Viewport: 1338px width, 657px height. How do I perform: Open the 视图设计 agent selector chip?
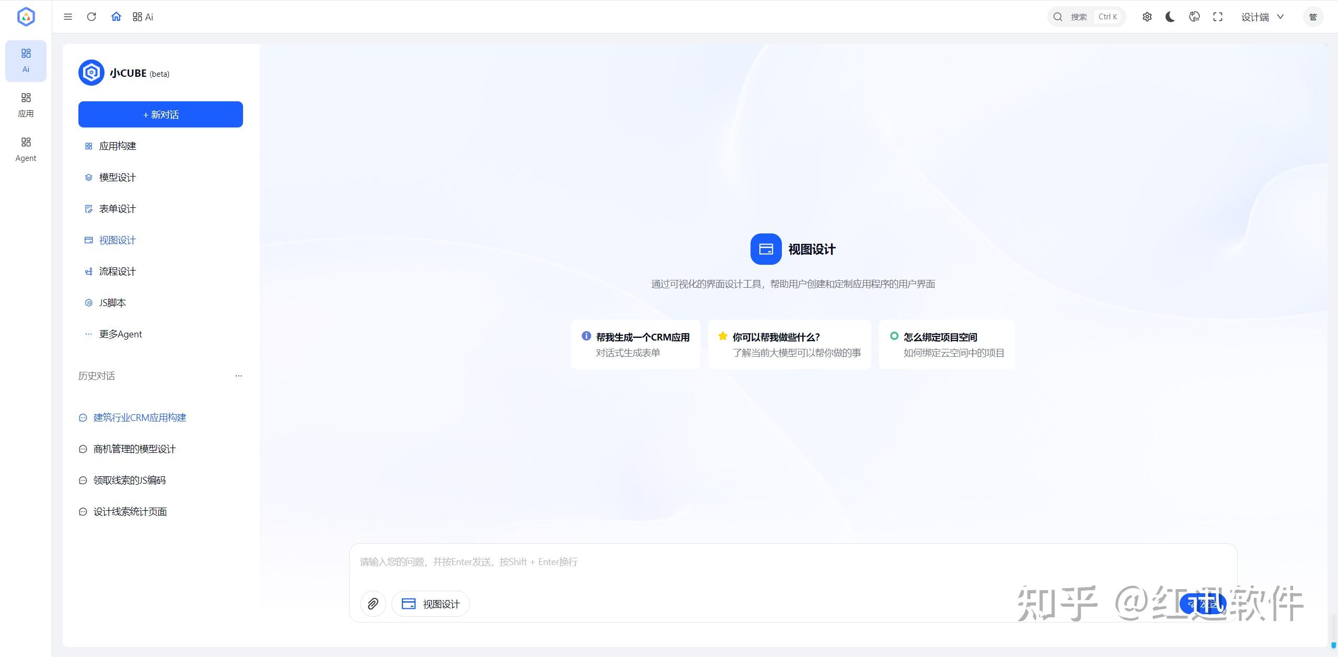pos(431,604)
